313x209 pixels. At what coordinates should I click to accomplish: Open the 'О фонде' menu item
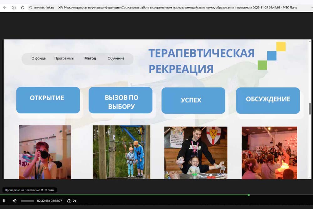pos(38,58)
